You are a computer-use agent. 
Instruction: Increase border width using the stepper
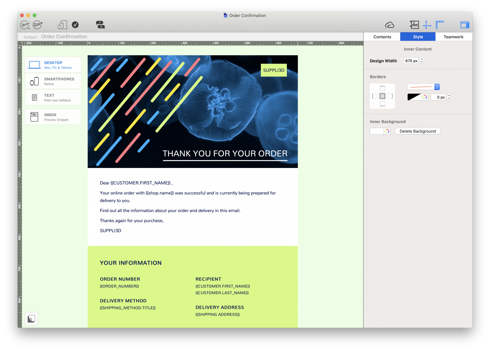click(449, 95)
